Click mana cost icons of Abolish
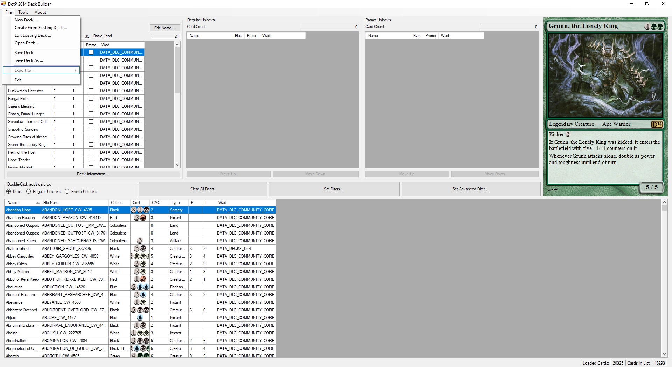This screenshot has width=672, height=367. click(140, 333)
